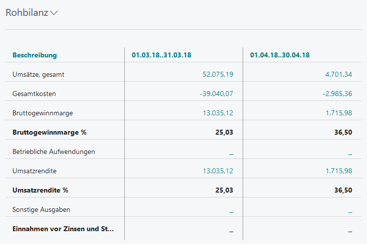This screenshot has width=367, height=246.
Task: Click the Rohbilanz heading title
Action: click(x=27, y=13)
